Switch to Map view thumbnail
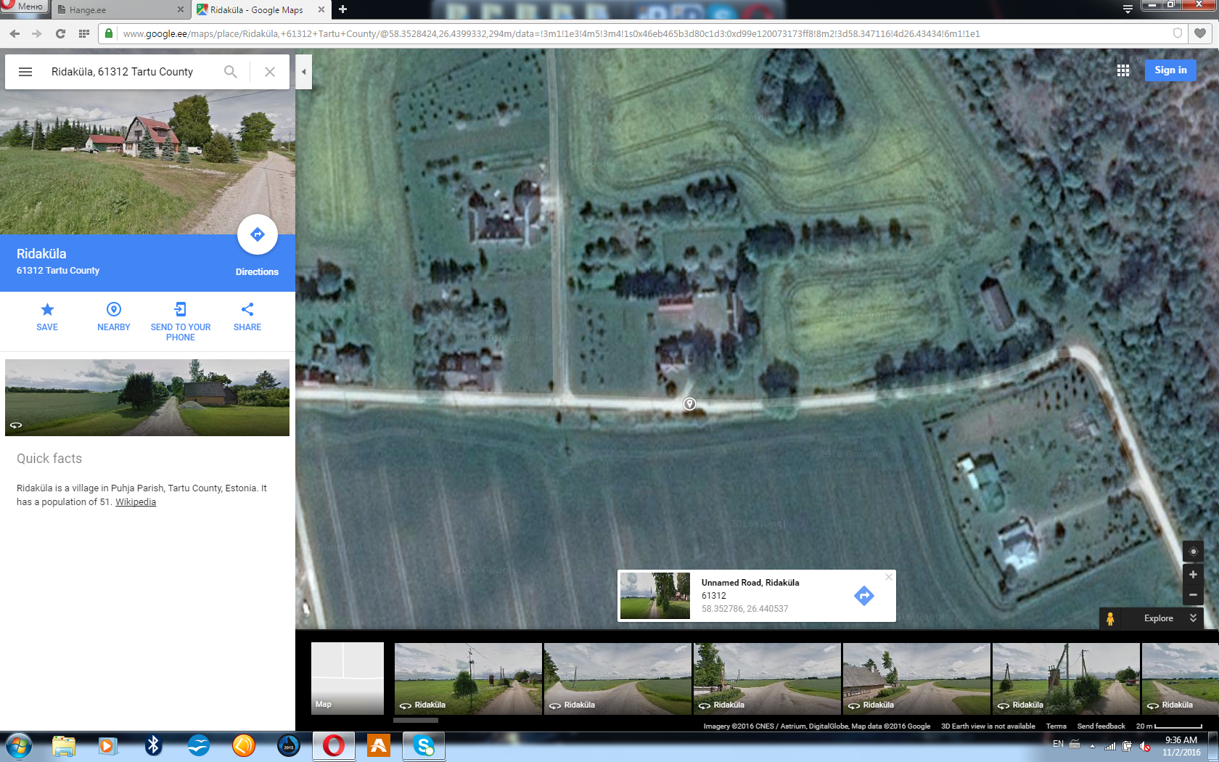The height and width of the screenshot is (762, 1219). coord(348,678)
